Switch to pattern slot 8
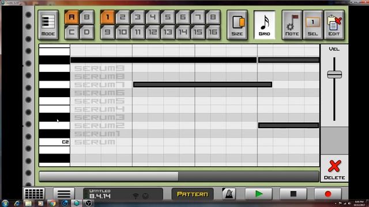Viewport: 369px width, 207px height. (x=213, y=17)
